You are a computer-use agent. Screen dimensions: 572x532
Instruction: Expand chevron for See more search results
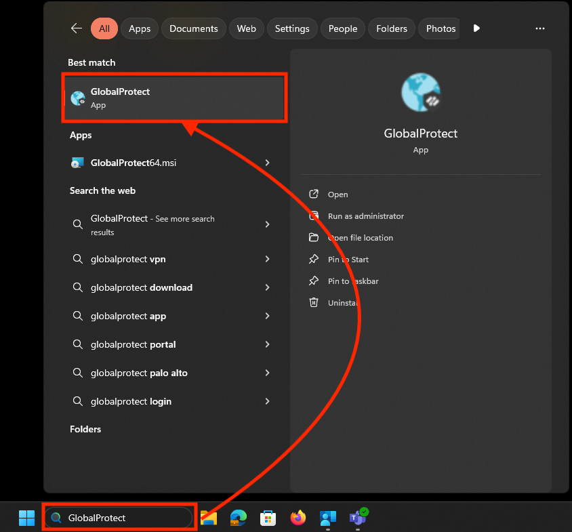point(268,224)
